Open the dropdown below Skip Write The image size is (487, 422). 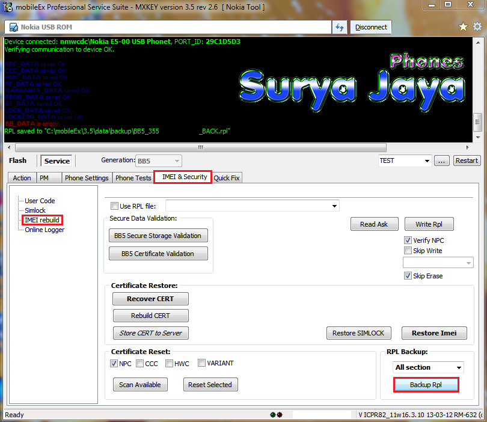click(x=438, y=263)
